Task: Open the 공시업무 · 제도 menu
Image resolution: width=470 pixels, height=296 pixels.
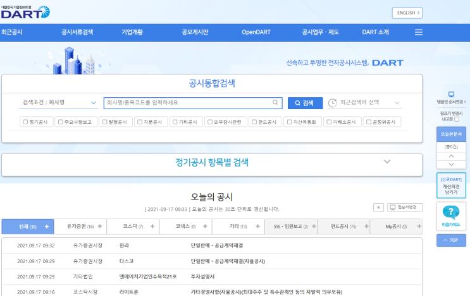Action: tap(321, 32)
